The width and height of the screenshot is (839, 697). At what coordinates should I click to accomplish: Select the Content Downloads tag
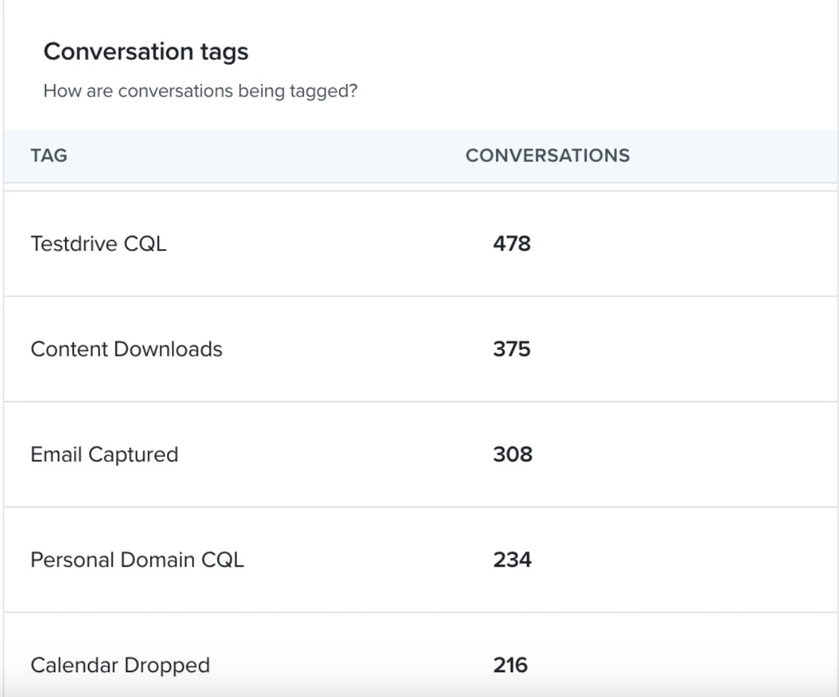[126, 349]
